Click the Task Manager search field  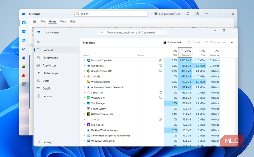[x=132, y=33]
